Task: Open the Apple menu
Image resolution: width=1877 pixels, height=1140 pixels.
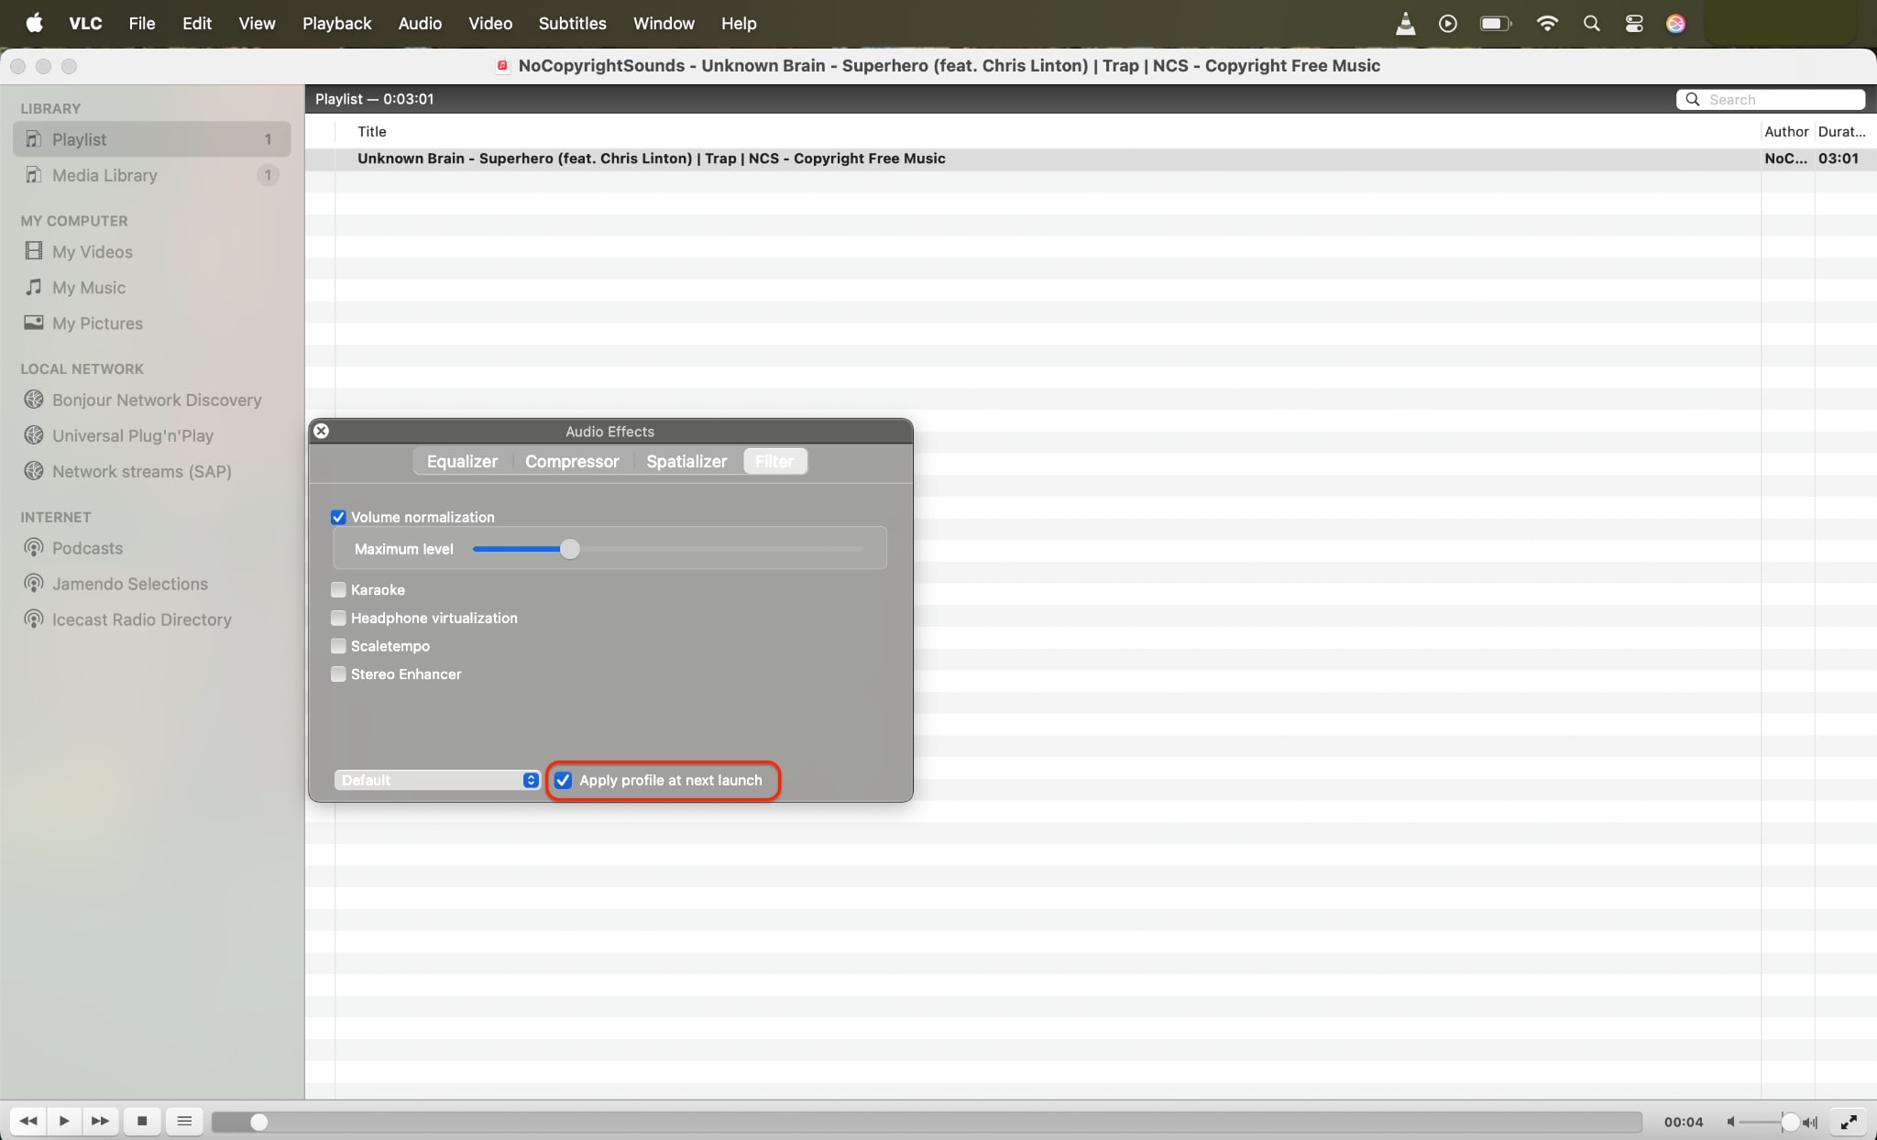Action: point(34,23)
